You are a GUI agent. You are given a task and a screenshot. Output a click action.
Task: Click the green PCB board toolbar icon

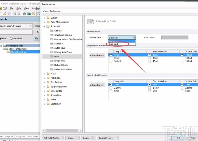[29, 14]
